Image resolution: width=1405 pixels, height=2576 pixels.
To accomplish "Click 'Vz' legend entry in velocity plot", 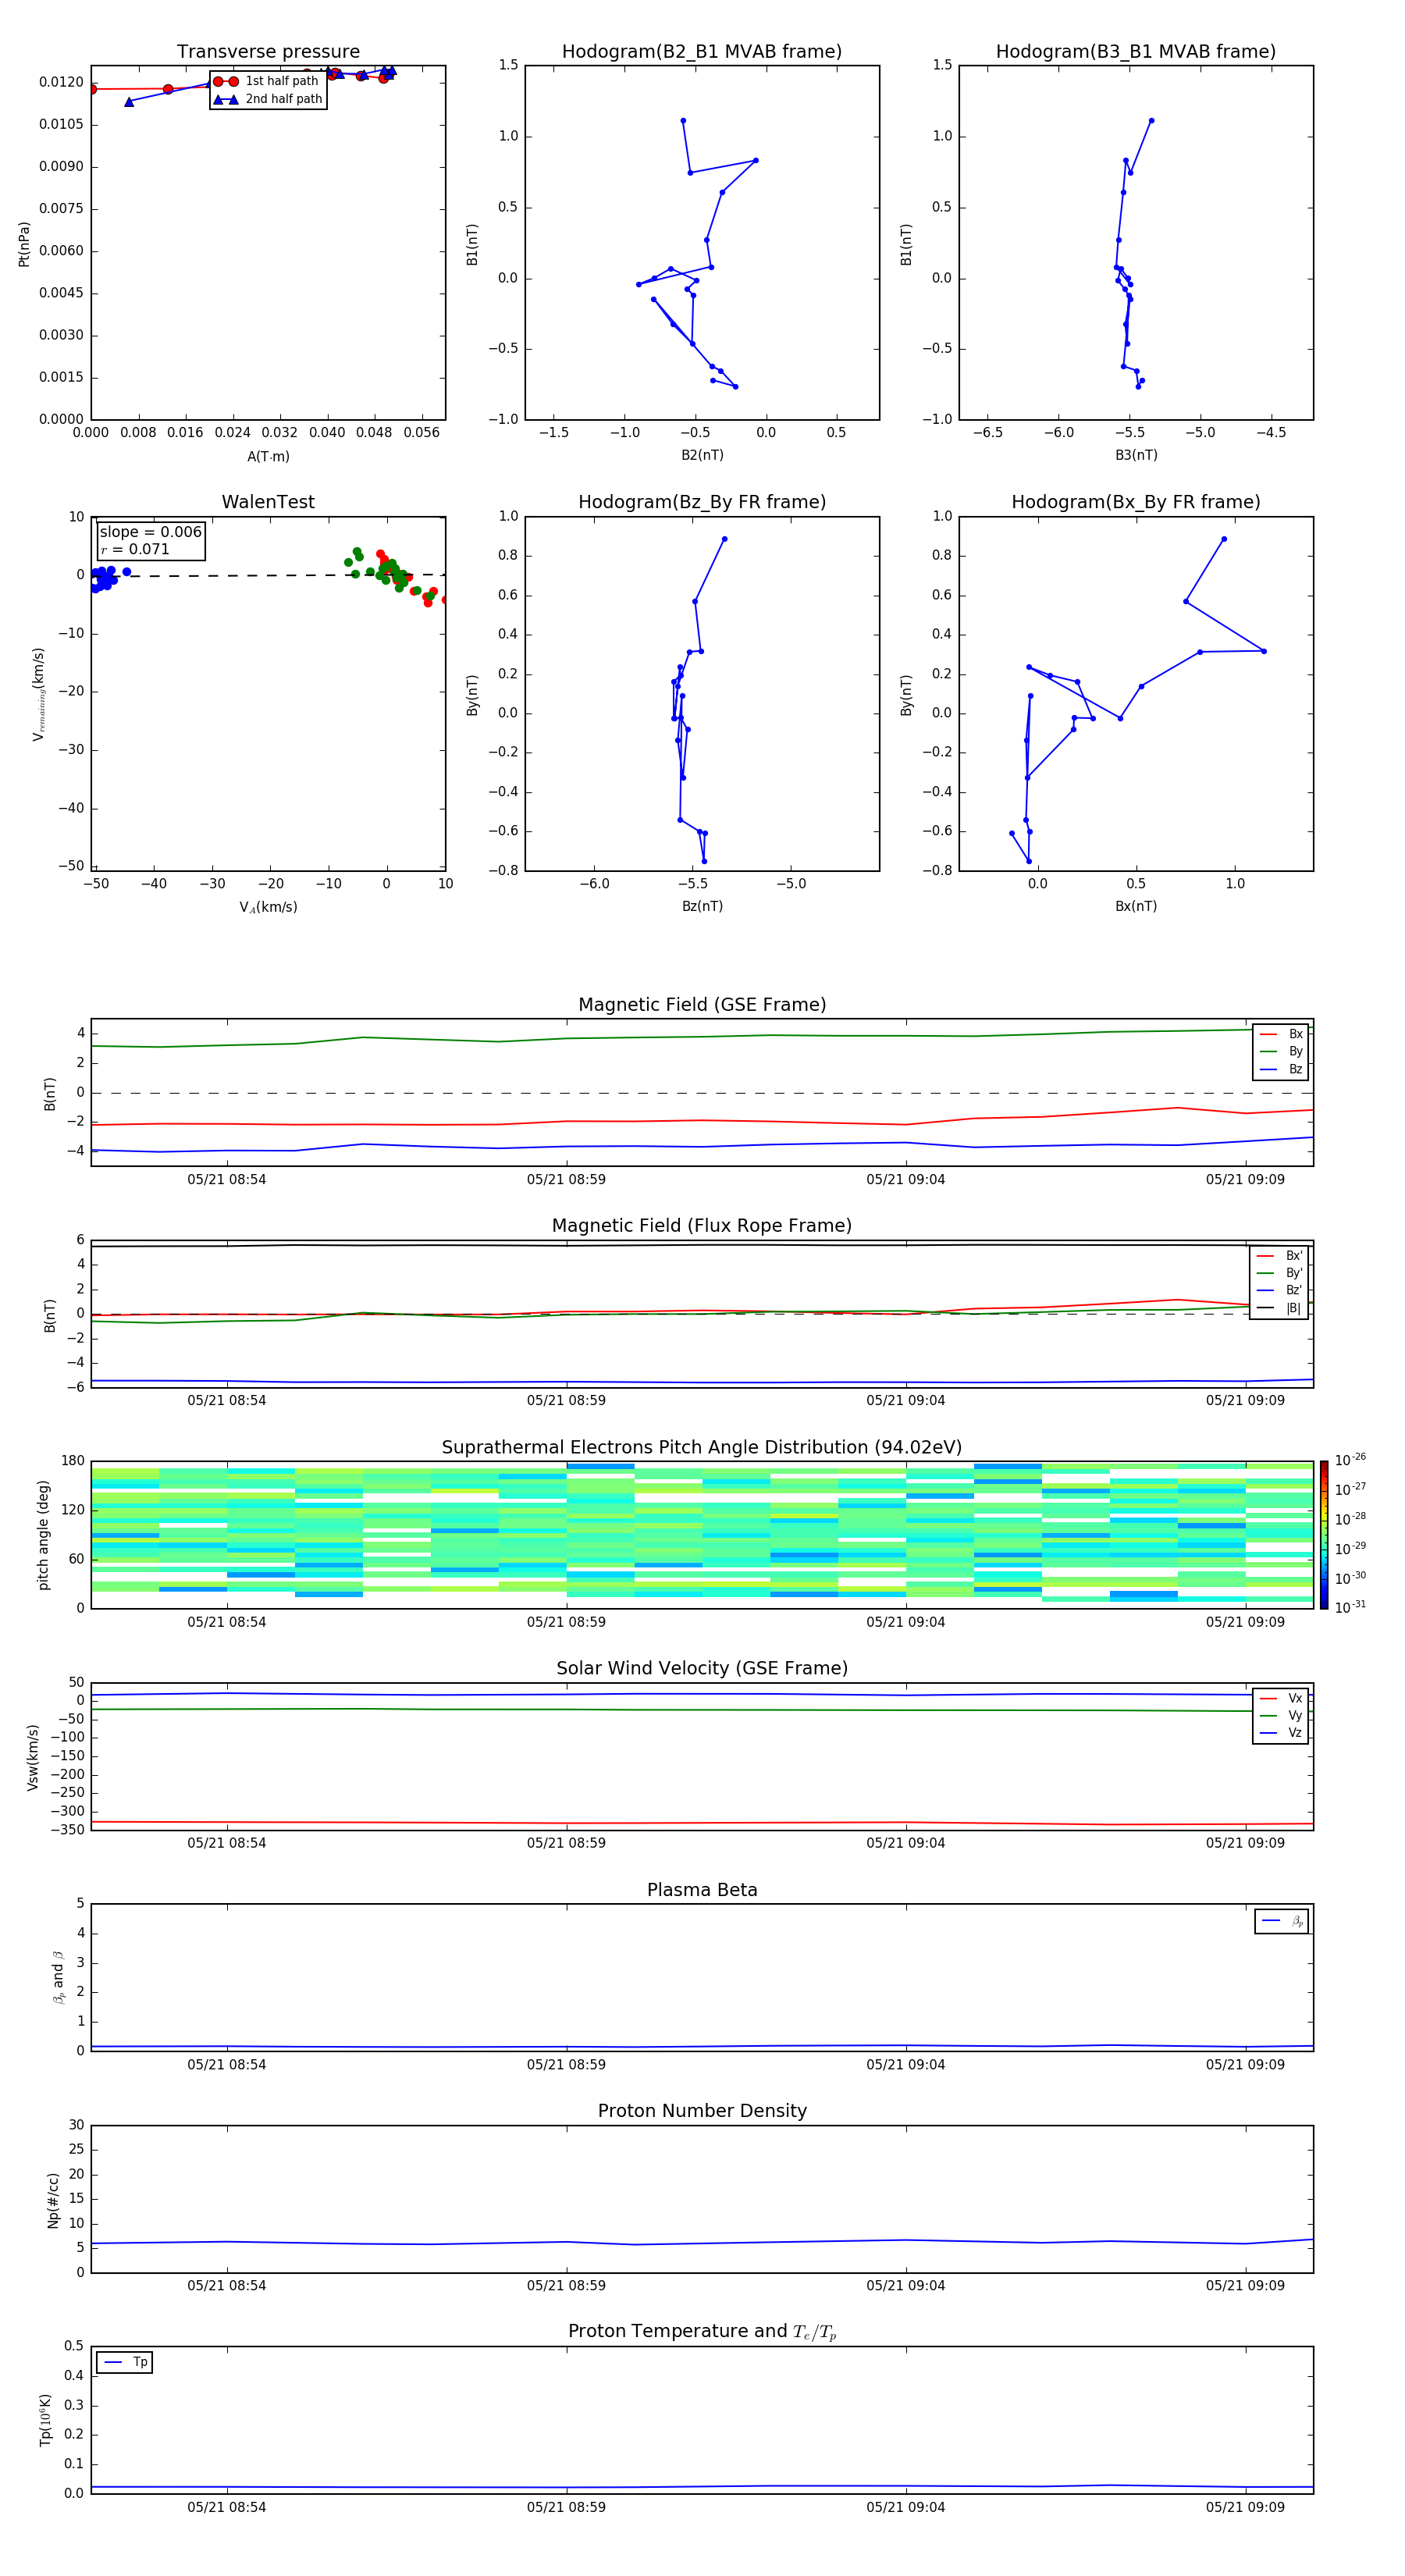I will pos(1281,1733).
